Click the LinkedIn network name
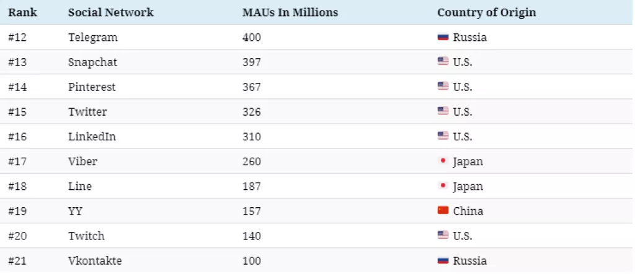 tap(92, 137)
